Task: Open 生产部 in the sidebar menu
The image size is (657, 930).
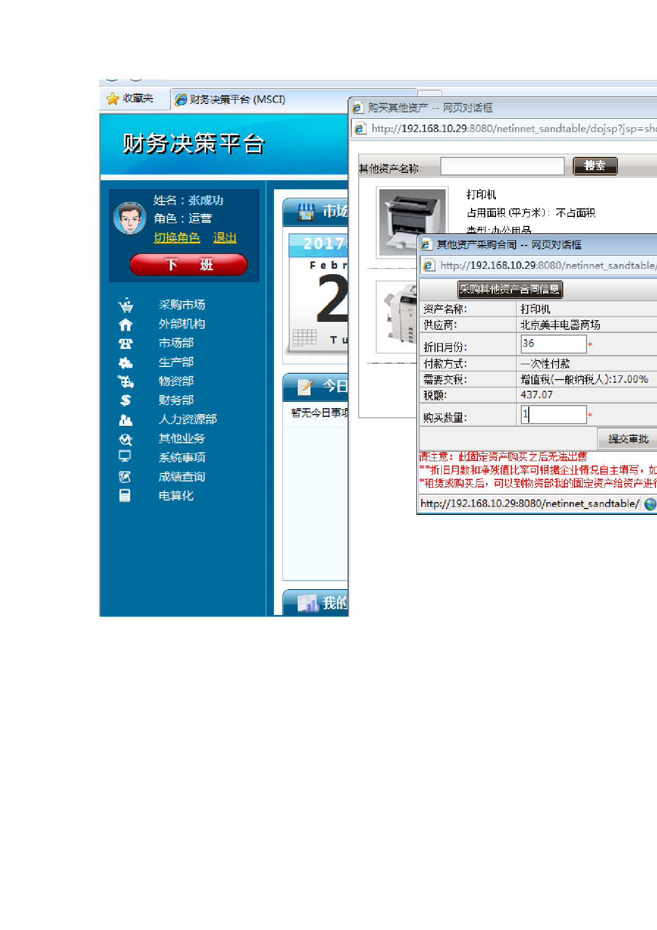Action: click(176, 362)
